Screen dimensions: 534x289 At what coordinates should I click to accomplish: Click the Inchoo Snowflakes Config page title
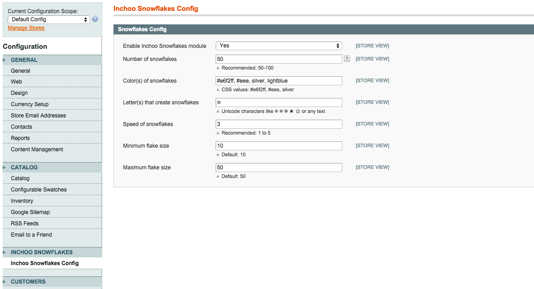[x=156, y=9]
